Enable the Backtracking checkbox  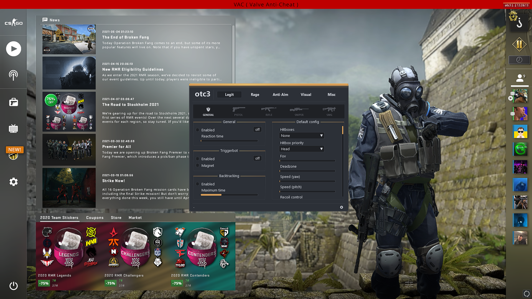tap(197, 184)
